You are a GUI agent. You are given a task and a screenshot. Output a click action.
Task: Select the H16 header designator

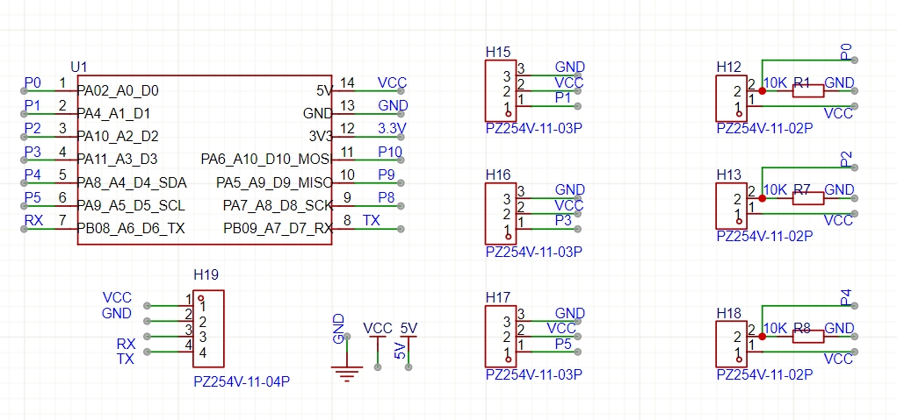tap(497, 174)
